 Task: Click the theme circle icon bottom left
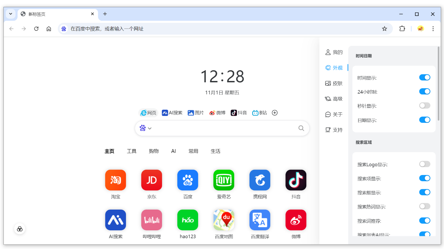(x=20, y=229)
